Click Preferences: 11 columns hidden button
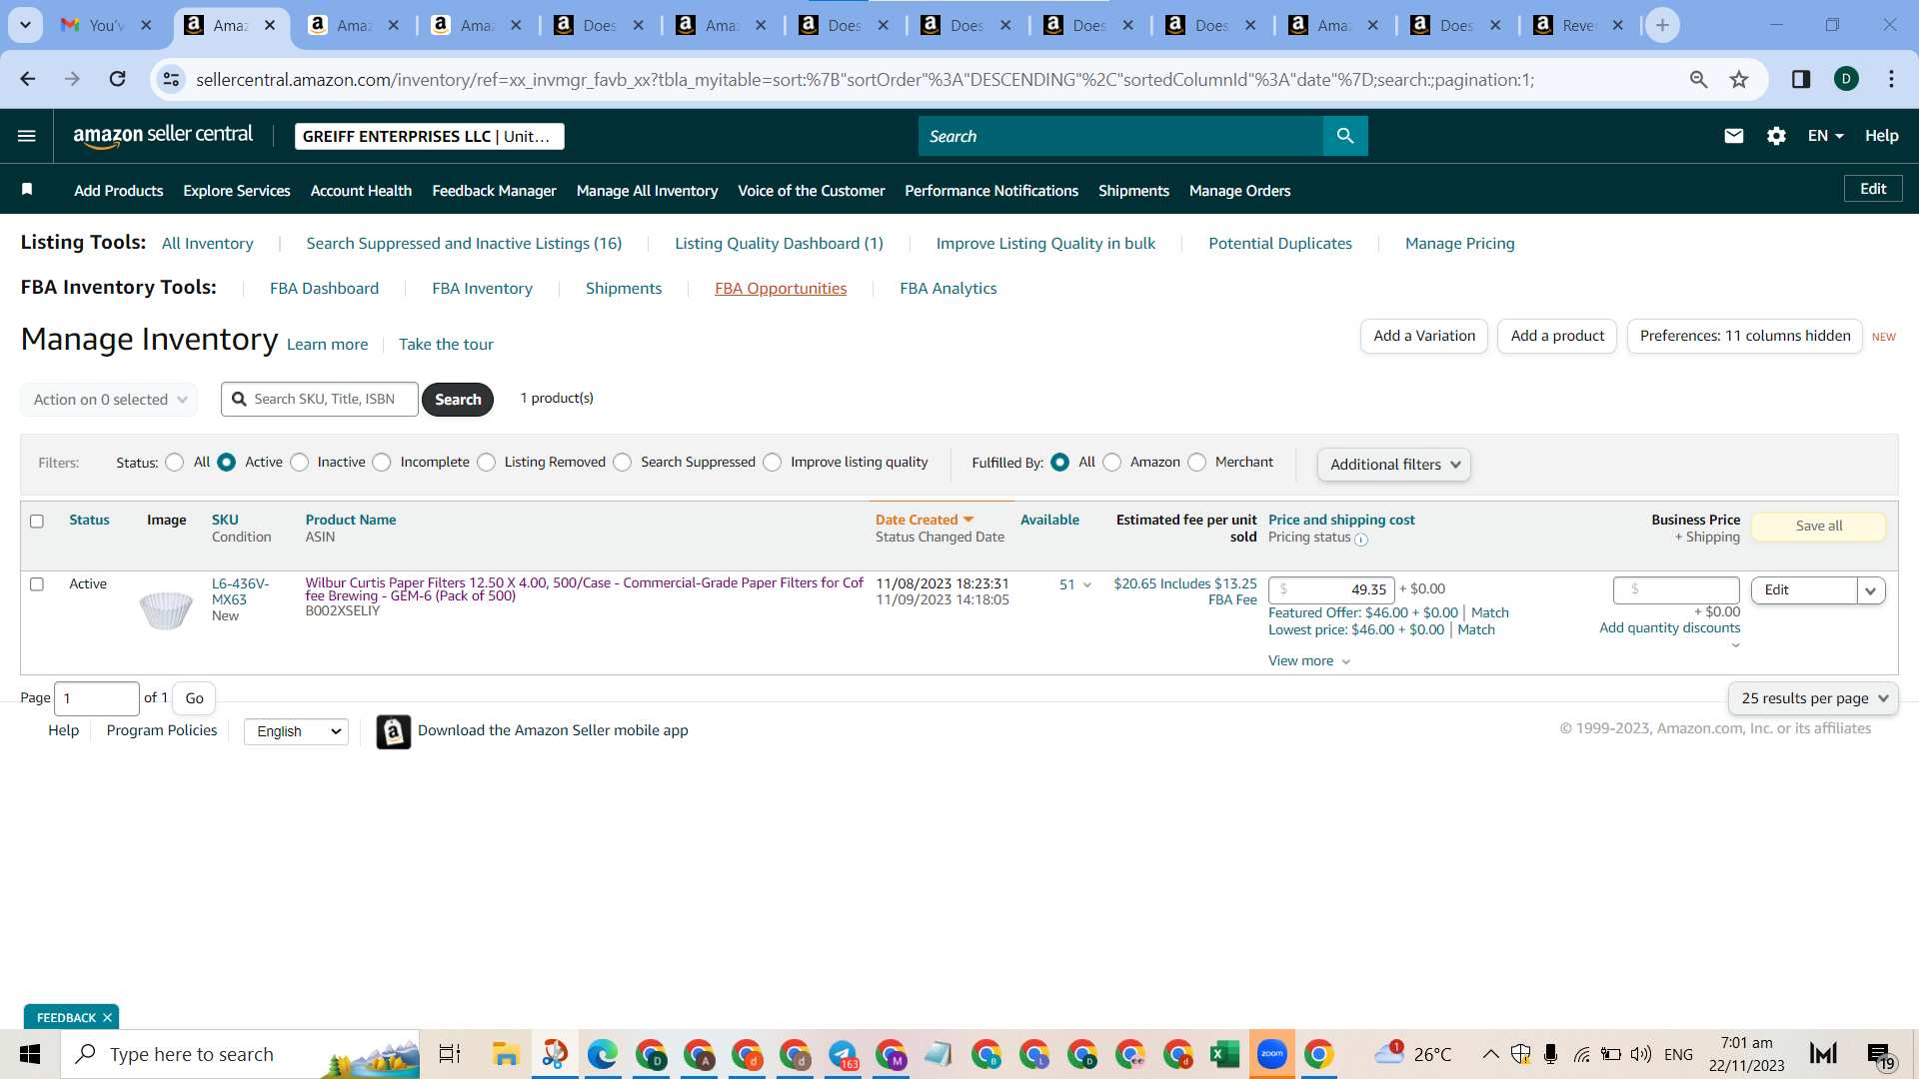Image resolution: width=1919 pixels, height=1079 pixels. pyautogui.click(x=1745, y=337)
